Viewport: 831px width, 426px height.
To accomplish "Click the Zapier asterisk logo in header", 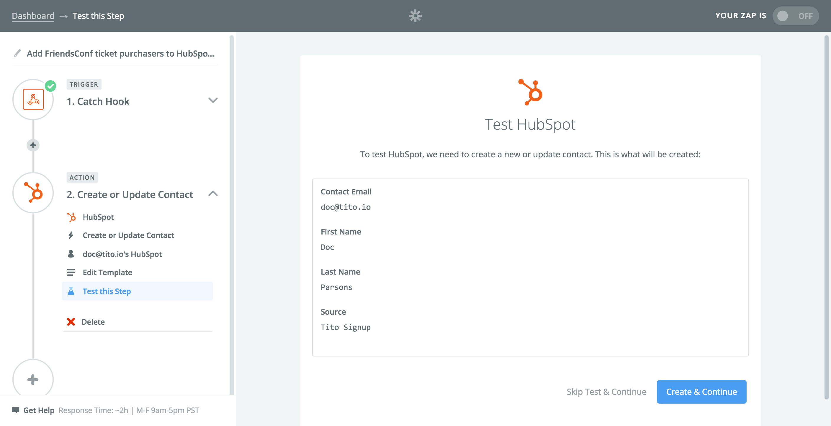I will pyautogui.click(x=415, y=16).
